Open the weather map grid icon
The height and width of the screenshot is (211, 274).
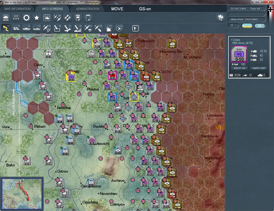click(47, 18)
